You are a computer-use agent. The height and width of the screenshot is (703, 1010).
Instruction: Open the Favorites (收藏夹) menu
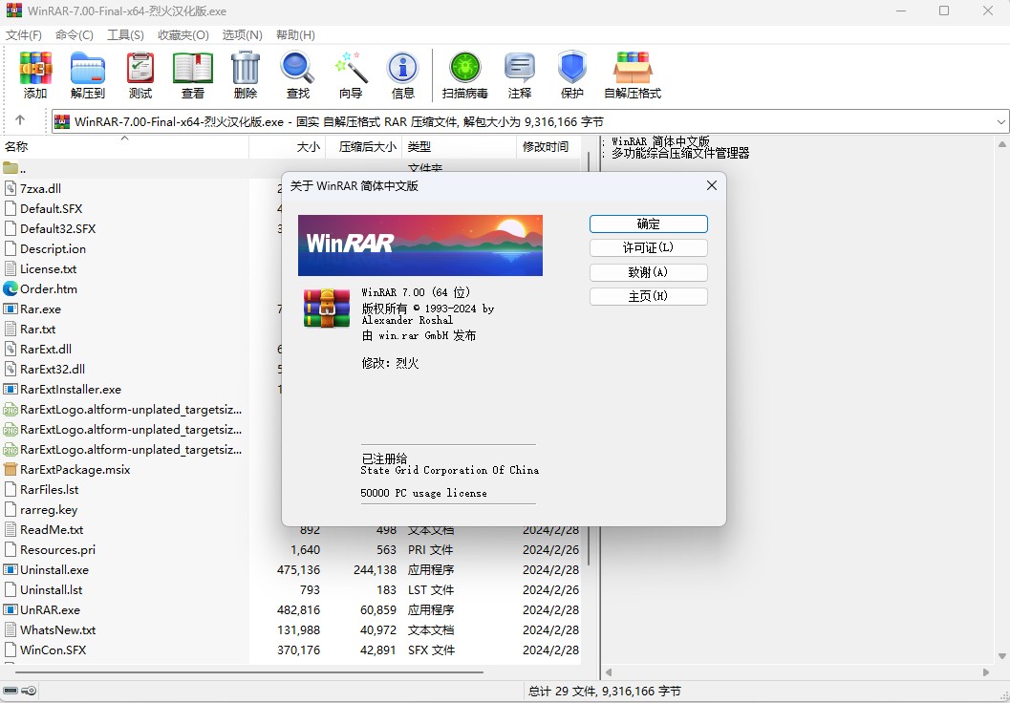click(183, 34)
